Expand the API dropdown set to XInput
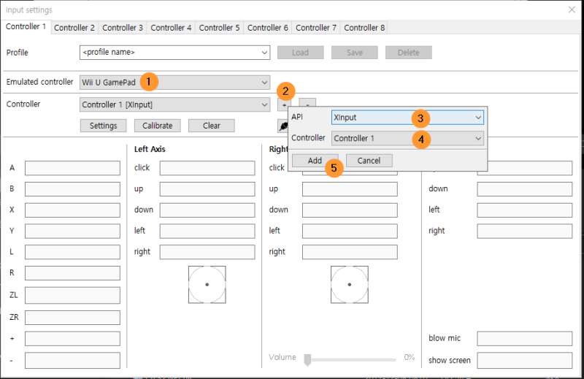This screenshot has width=584, height=379. pos(407,118)
